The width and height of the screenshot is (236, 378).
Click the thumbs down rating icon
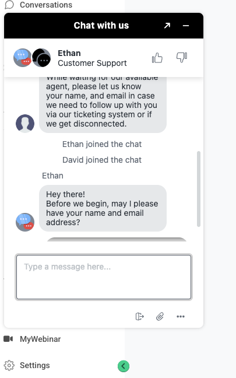pos(182,57)
